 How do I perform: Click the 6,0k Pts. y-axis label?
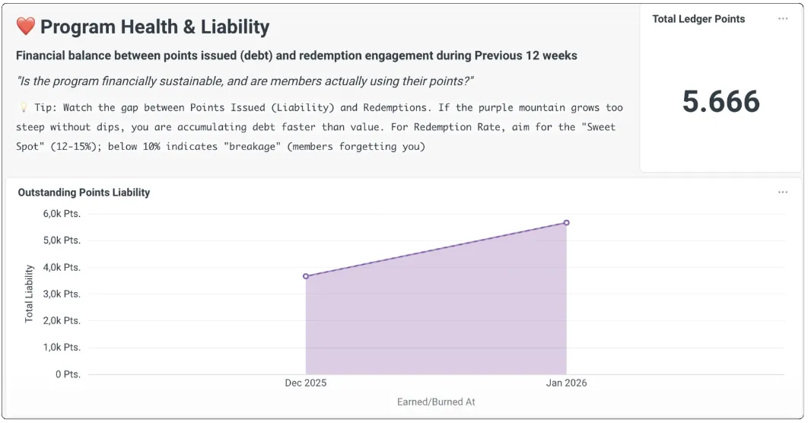pyautogui.click(x=62, y=214)
